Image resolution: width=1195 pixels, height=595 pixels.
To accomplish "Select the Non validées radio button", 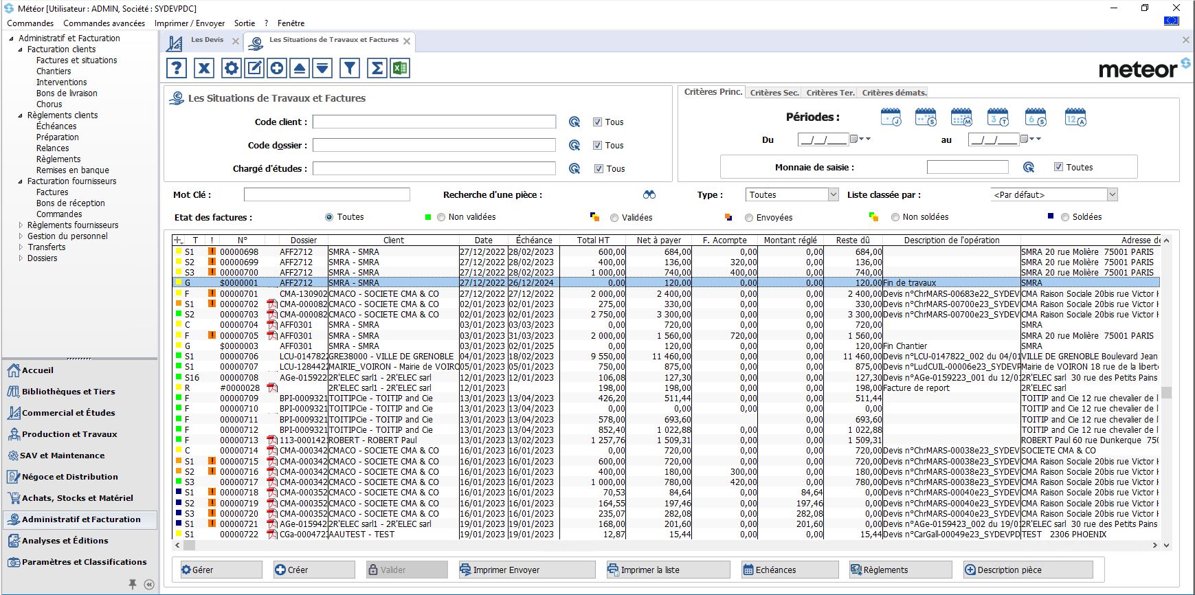I will (x=441, y=217).
